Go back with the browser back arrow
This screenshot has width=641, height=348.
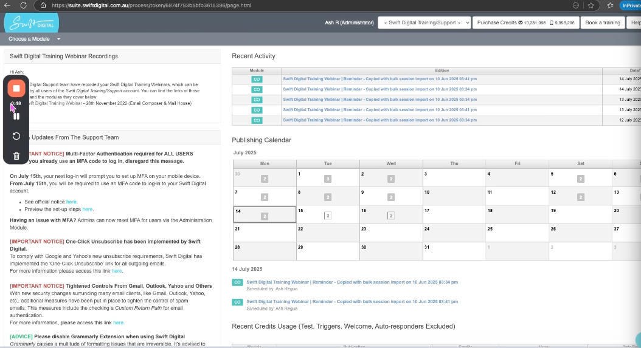(7, 5)
